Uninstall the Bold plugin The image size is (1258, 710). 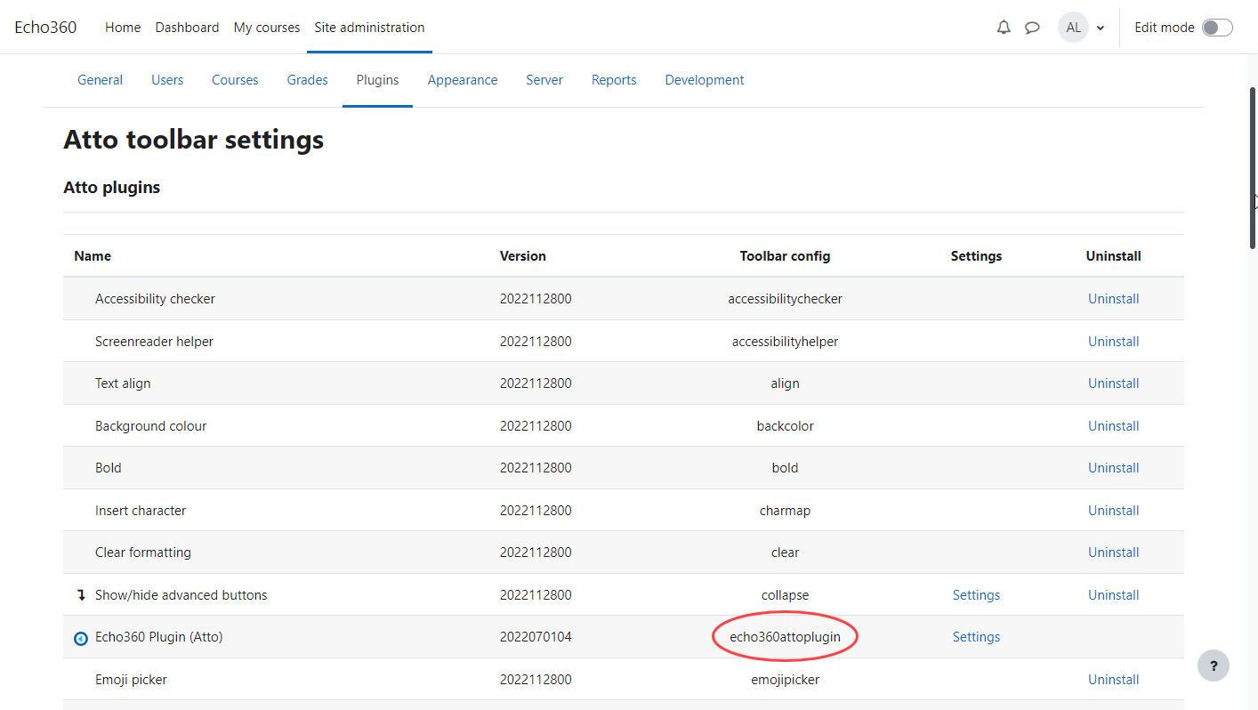1114,468
